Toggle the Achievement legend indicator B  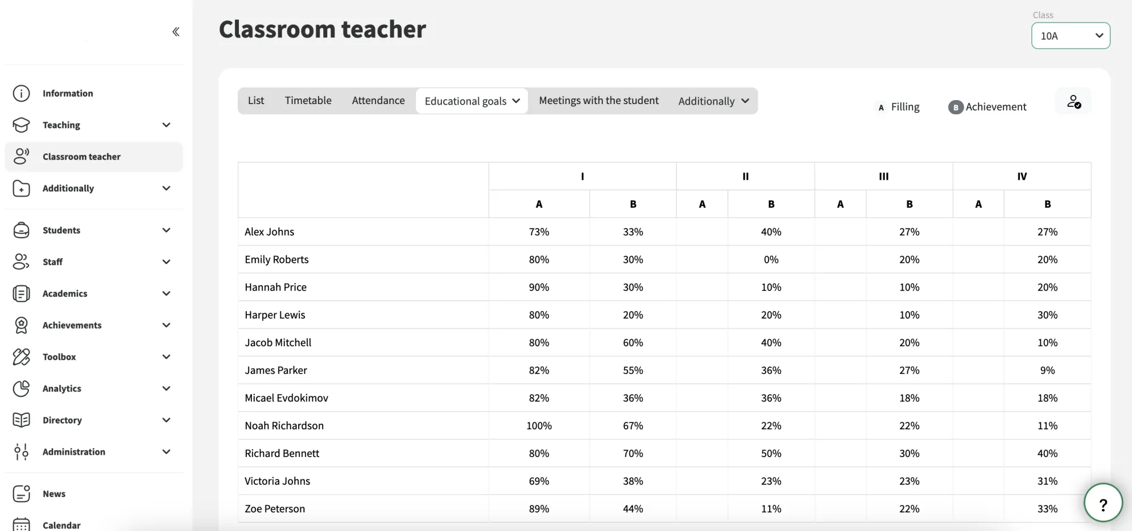click(x=955, y=107)
